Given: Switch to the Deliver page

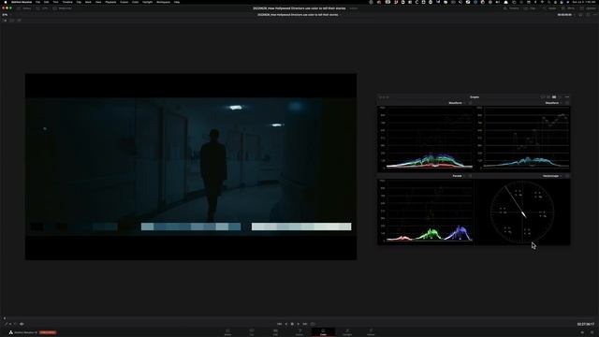Looking at the screenshot, I should (x=371, y=332).
